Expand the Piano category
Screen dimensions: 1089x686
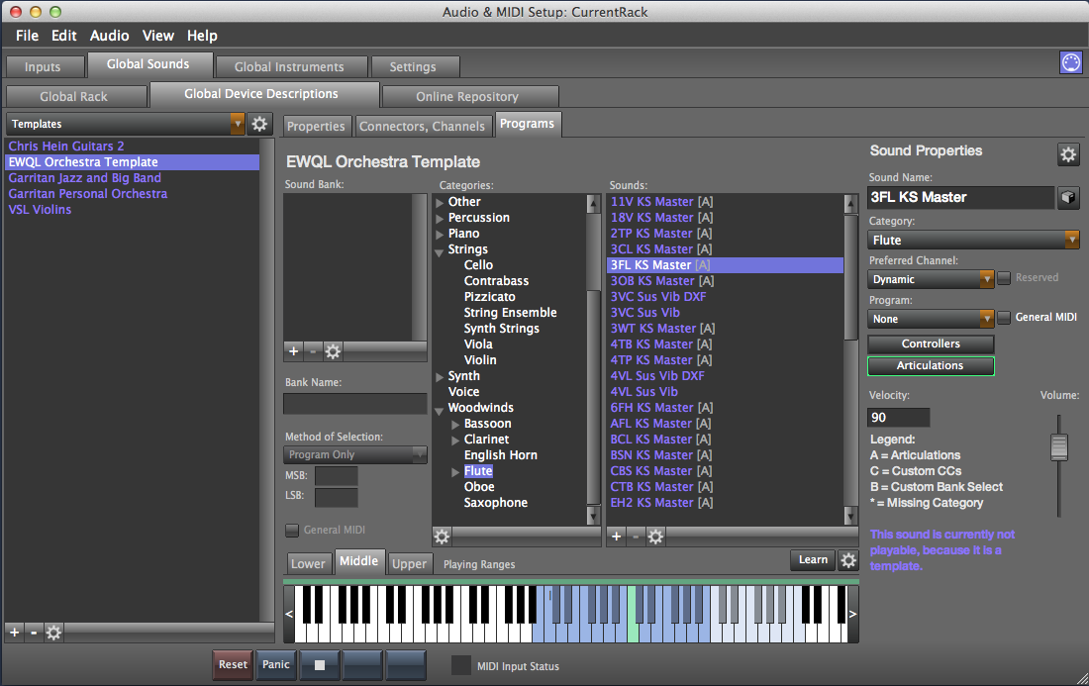pos(440,234)
